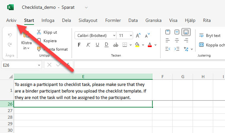Open font color dropdown arrow
This screenshot has height=133, width=225.
155,45
